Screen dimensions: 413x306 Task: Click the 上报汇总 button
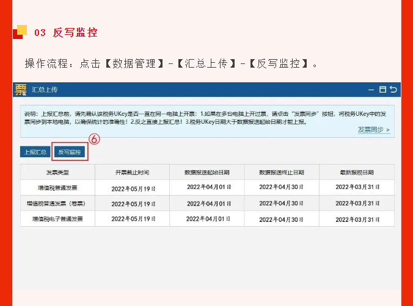point(35,152)
